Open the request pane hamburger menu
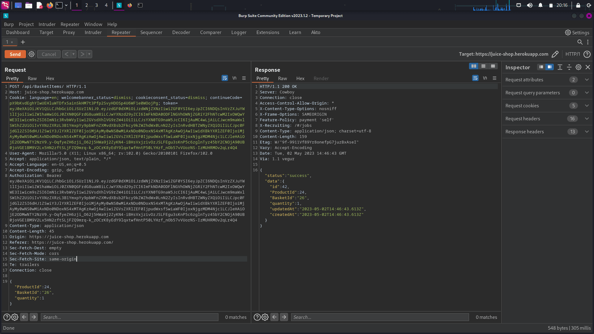Screen dimensions: 594x334 244,78
